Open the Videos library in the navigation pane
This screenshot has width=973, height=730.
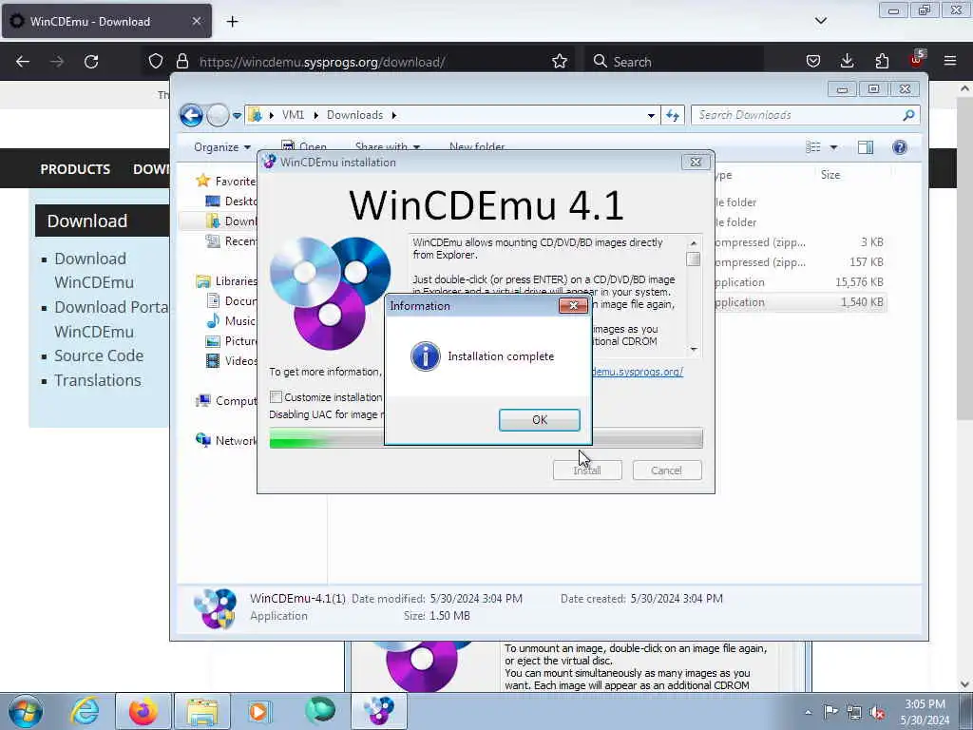[x=231, y=360]
